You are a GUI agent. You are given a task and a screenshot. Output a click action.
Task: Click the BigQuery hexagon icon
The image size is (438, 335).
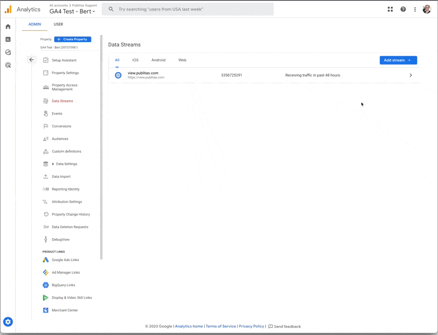(x=45, y=285)
